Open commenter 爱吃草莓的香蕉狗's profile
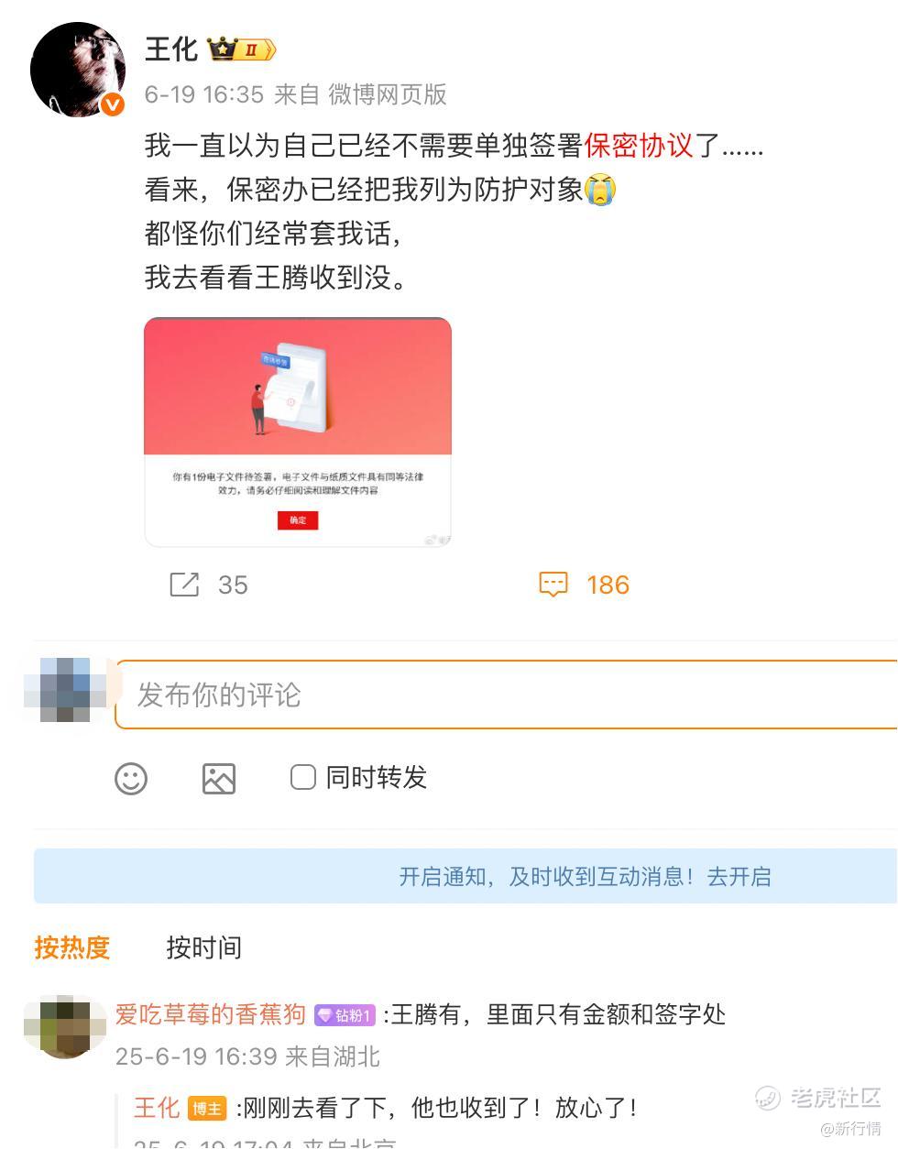 [x=211, y=1014]
